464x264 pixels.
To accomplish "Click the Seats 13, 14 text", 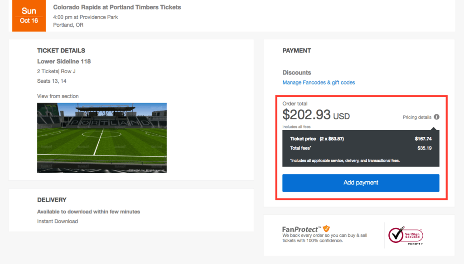I will [x=52, y=81].
